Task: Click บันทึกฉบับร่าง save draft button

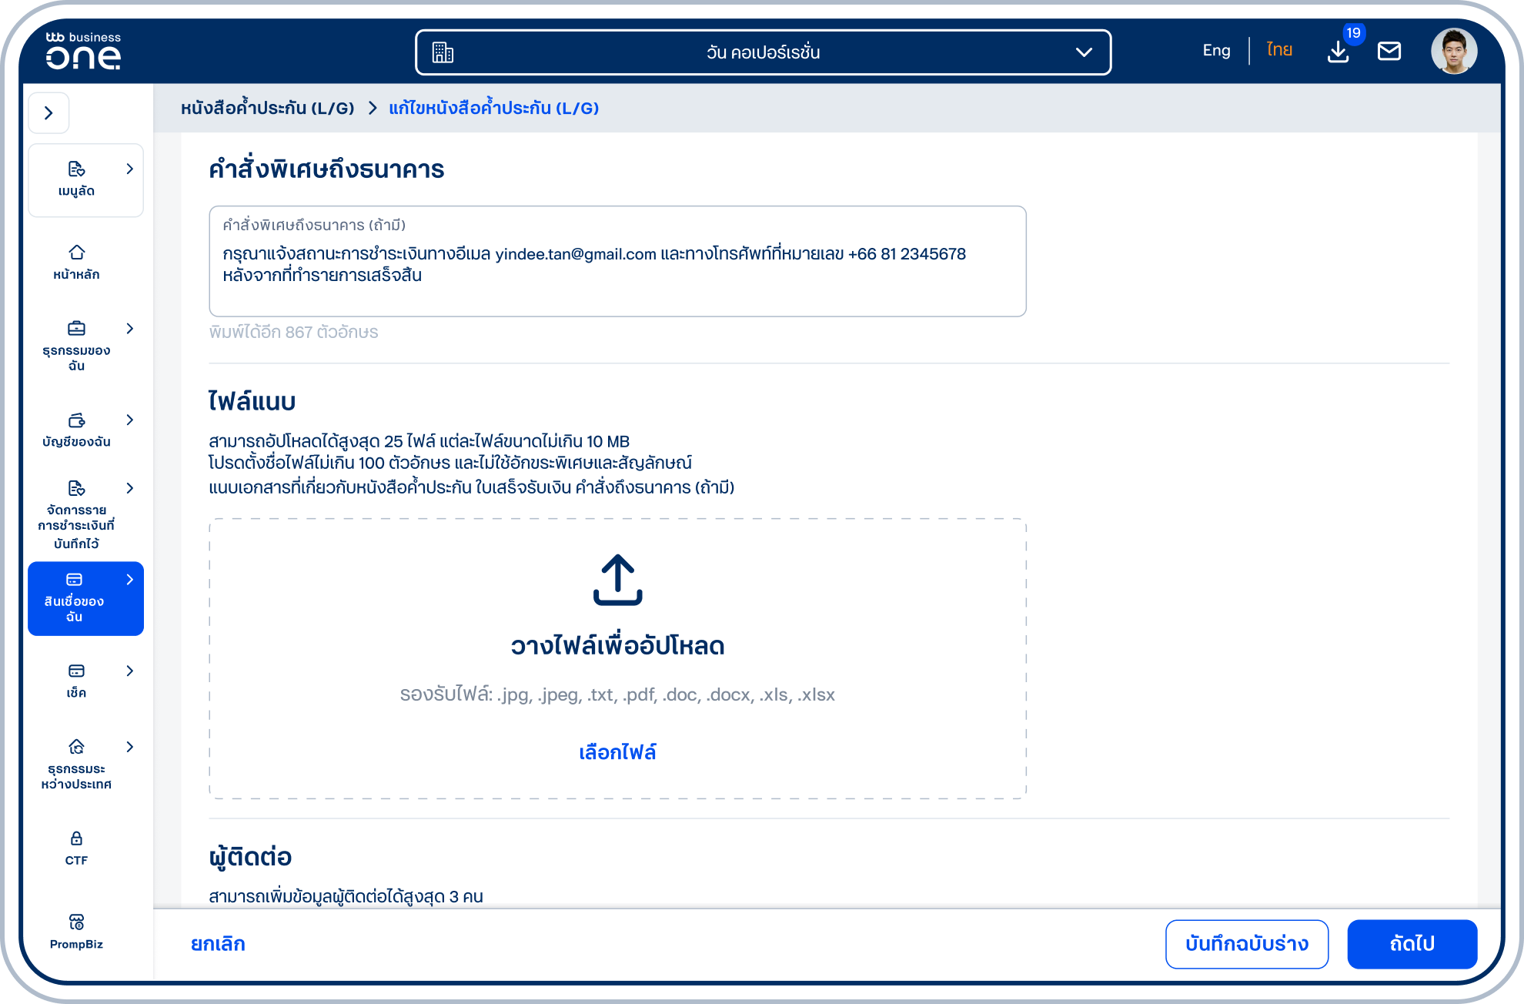Action: click(1246, 944)
